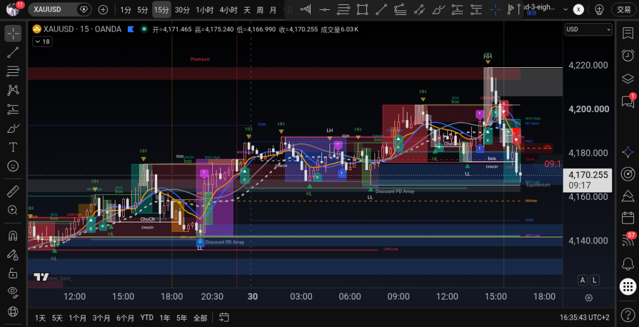Image resolution: width=639 pixels, height=327 pixels.
Task: Open the apps grid button
Action: [x=628, y=287]
